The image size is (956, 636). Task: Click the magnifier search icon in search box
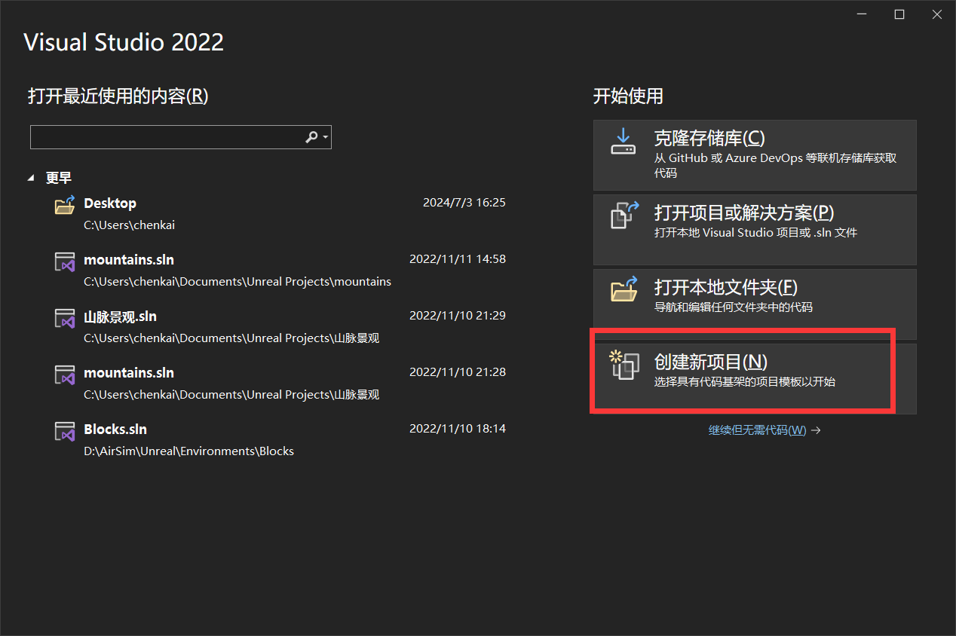click(311, 137)
